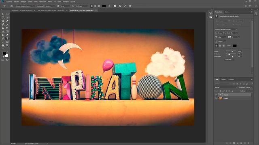Open the Ventana menu
The image size is (259, 145).
click(66, 2)
